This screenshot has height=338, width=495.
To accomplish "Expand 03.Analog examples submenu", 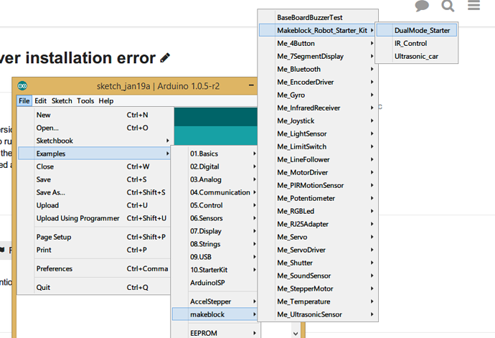I will click(x=214, y=179).
